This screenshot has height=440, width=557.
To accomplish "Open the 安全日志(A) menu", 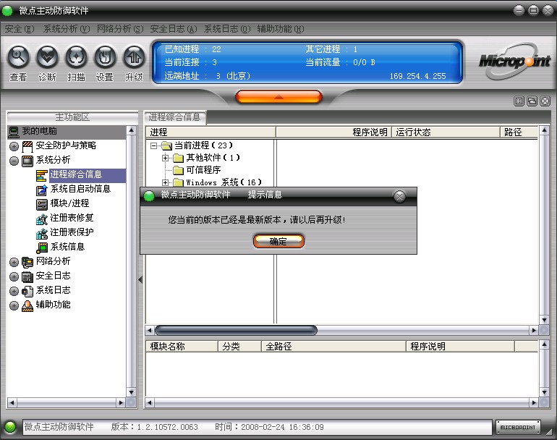I will tap(174, 29).
